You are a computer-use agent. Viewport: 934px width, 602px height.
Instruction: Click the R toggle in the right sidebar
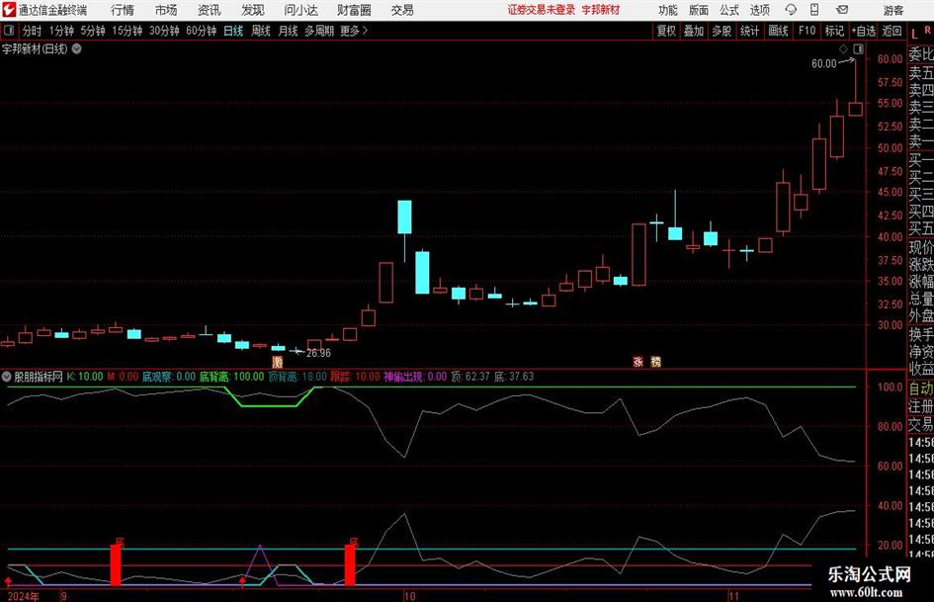tap(927, 30)
